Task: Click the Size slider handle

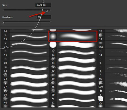Action: (x=47, y=11)
